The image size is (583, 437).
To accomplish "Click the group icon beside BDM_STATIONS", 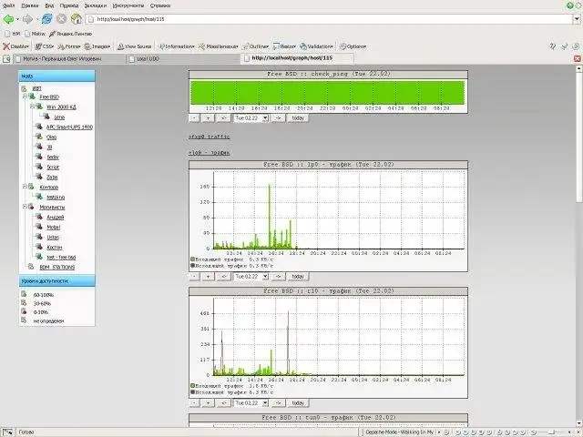I will click(31, 267).
